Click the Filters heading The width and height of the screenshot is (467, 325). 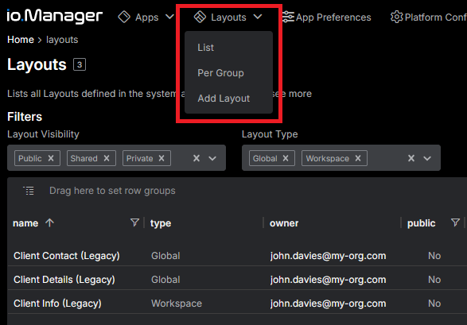(x=25, y=117)
